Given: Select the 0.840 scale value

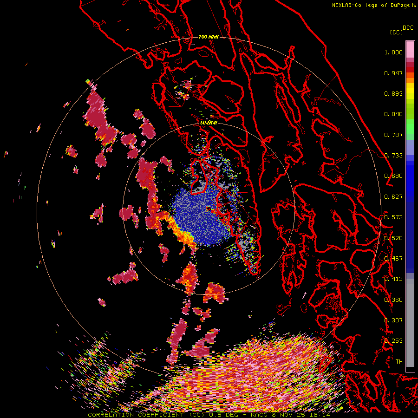Looking at the screenshot, I should (x=393, y=114).
